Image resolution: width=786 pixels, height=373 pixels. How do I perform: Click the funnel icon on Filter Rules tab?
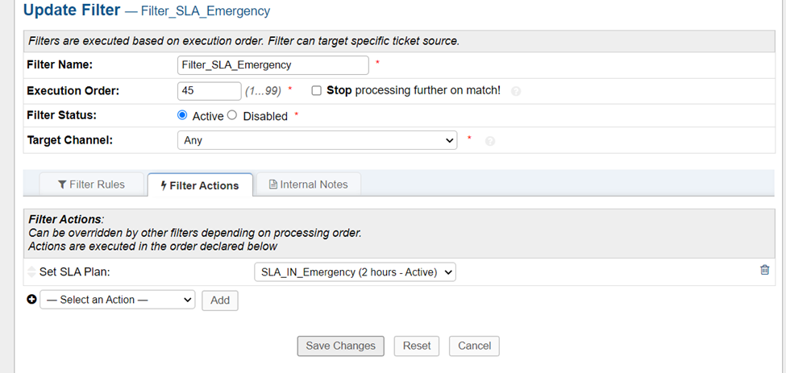62,184
